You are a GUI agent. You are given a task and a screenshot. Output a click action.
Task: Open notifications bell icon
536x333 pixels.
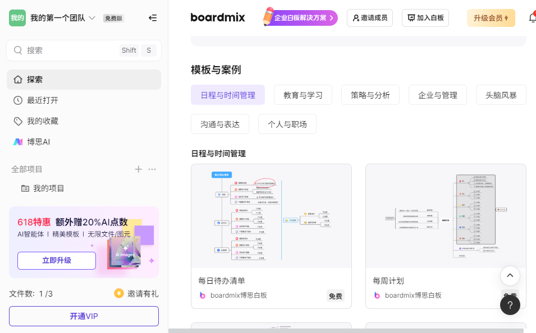click(x=532, y=18)
